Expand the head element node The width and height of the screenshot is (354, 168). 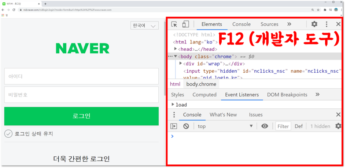tap(176, 49)
